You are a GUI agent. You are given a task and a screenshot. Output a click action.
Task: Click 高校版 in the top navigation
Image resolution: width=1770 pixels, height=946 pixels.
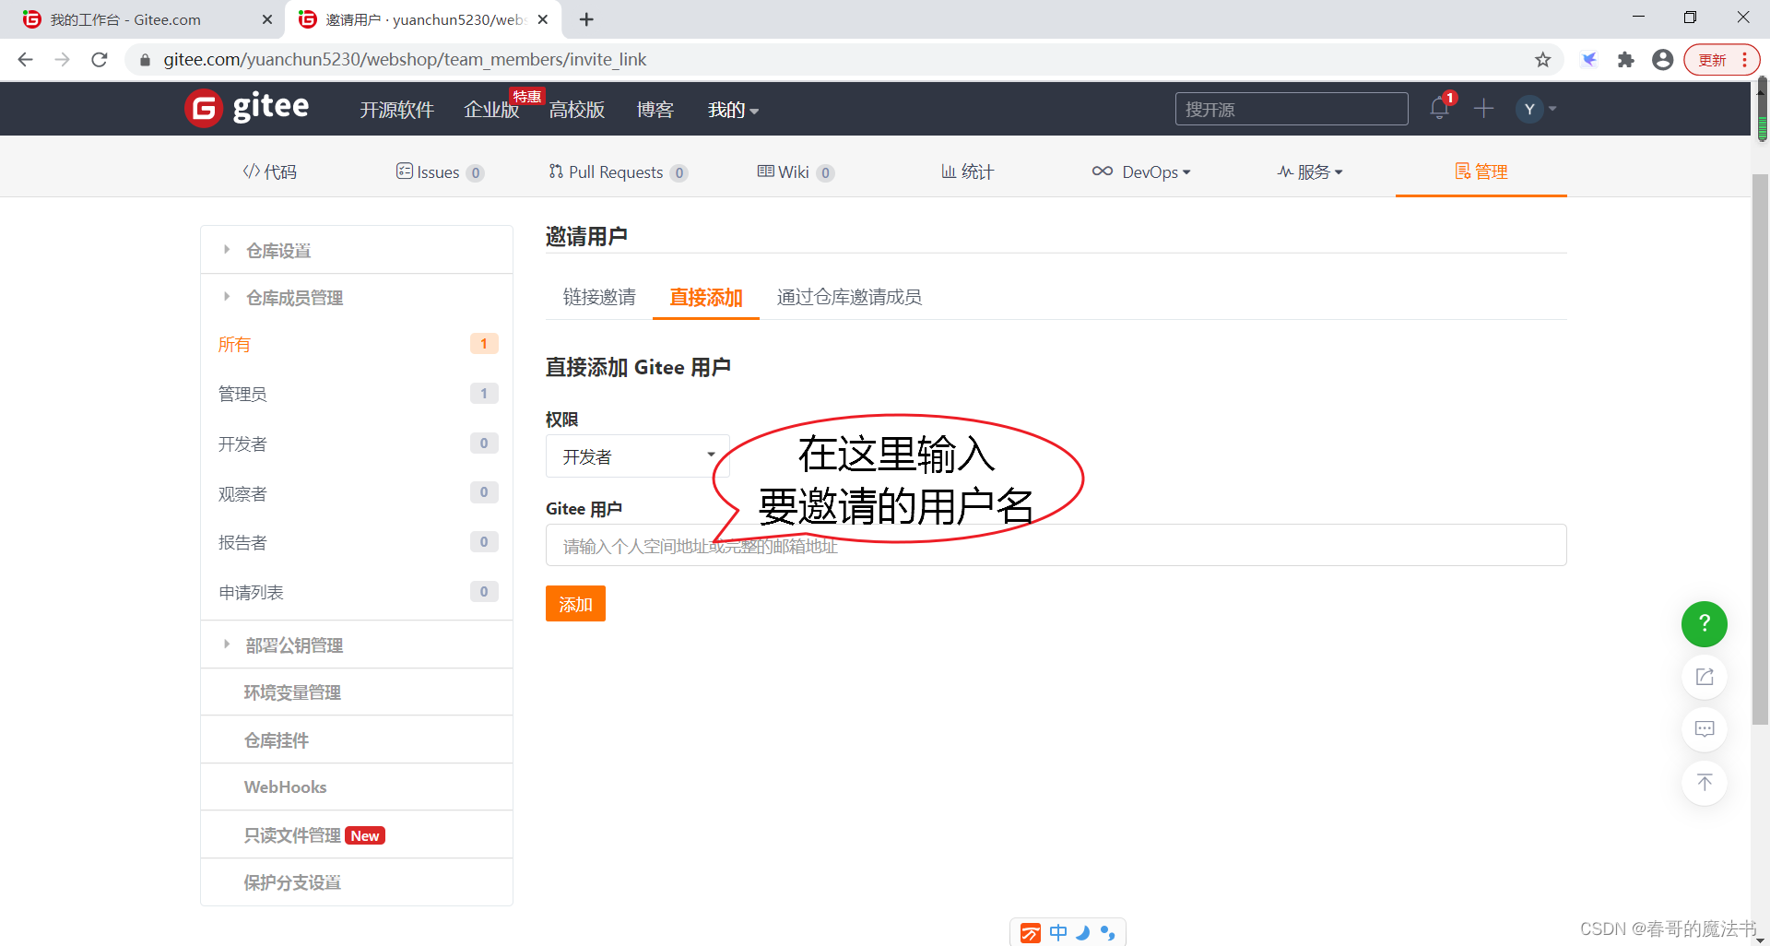click(x=577, y=110)
